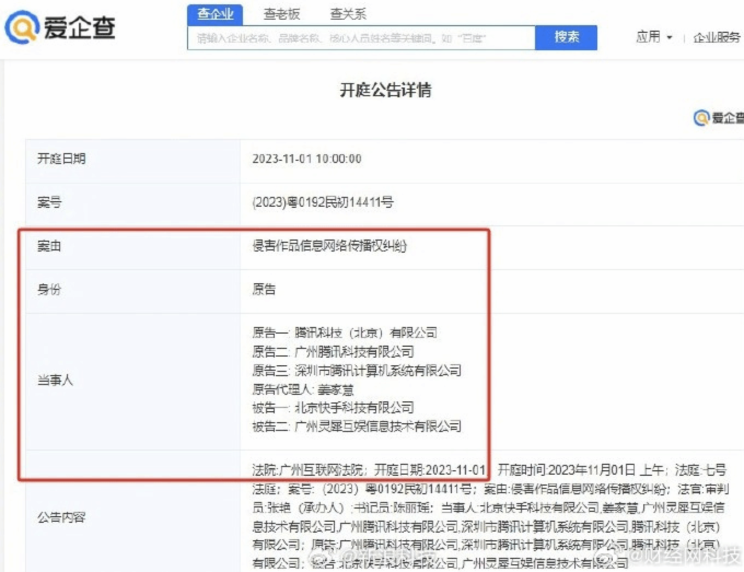
Task: Click the 爱企查 logo icon
Action: [x=22, y=27]
